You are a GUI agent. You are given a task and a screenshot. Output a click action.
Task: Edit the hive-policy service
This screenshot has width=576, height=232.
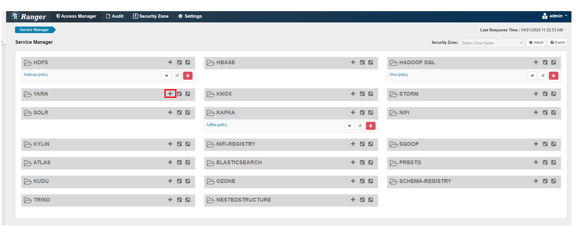pos(543,76)
